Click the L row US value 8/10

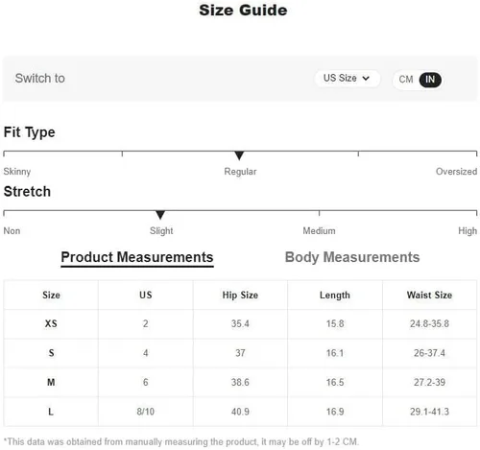[x=146, y=412]
